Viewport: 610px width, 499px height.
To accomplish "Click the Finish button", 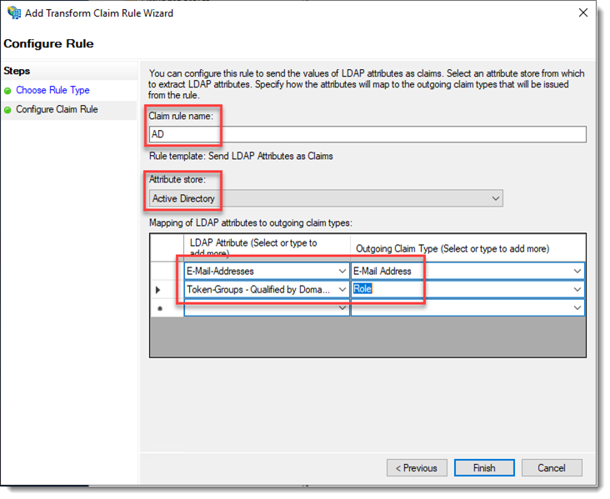I will (x=484, y=468).
